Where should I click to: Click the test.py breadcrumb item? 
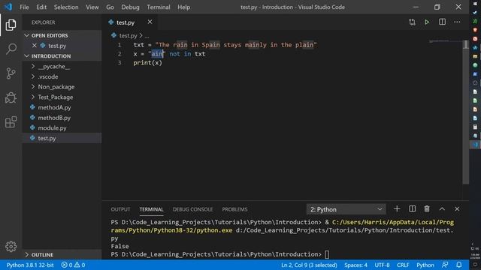tap(125, 36)
